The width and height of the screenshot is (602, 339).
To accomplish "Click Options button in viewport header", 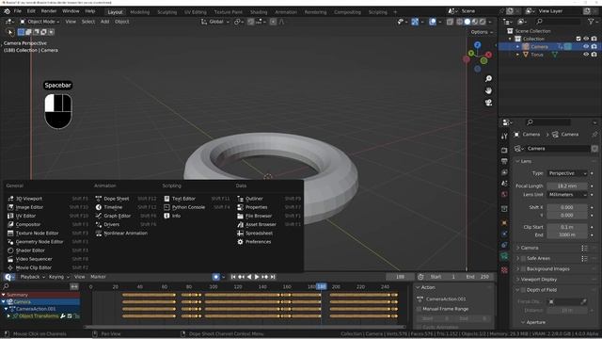I will (482, 32).
